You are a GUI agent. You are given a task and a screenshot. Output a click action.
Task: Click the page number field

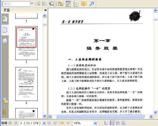[x=31, y=123]
